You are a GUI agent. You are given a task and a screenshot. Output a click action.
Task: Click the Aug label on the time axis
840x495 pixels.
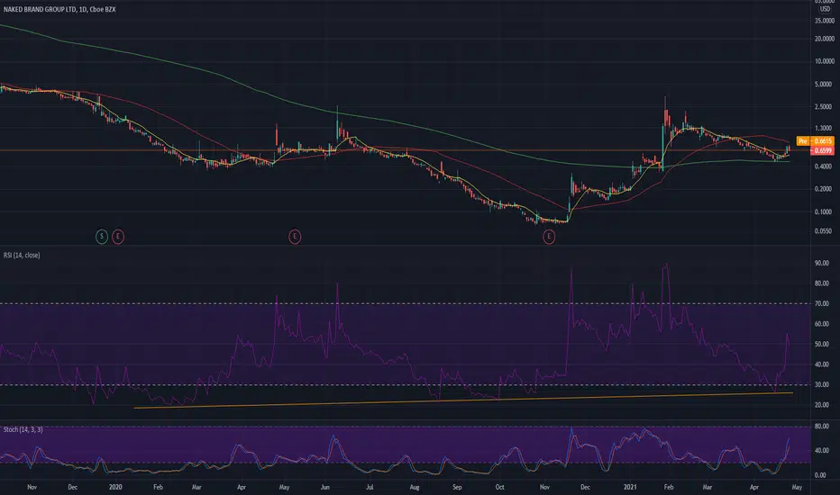[x=414, y=487]
